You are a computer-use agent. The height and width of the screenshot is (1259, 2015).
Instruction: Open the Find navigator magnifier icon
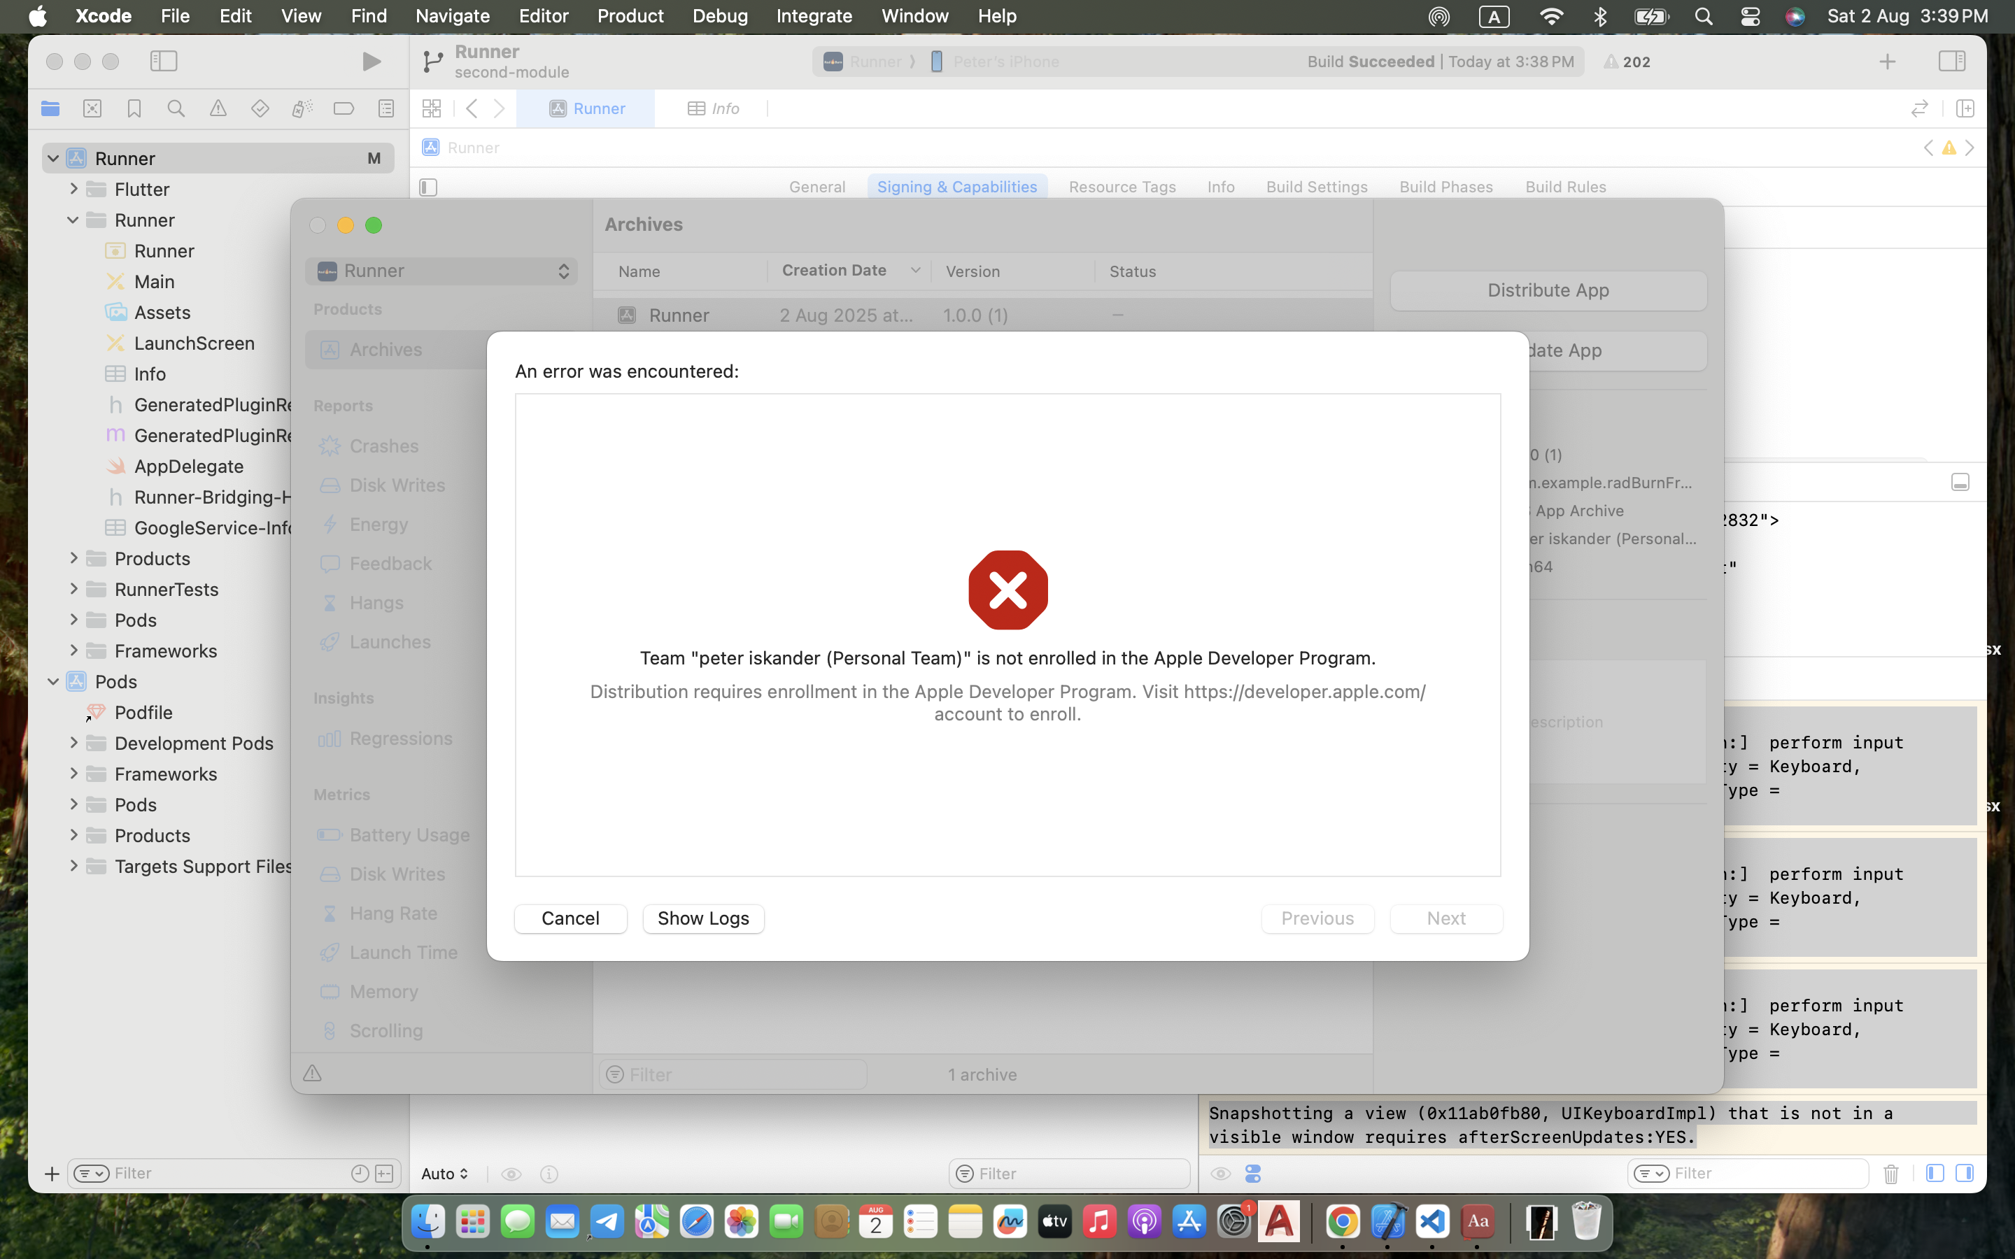(176, 108)
